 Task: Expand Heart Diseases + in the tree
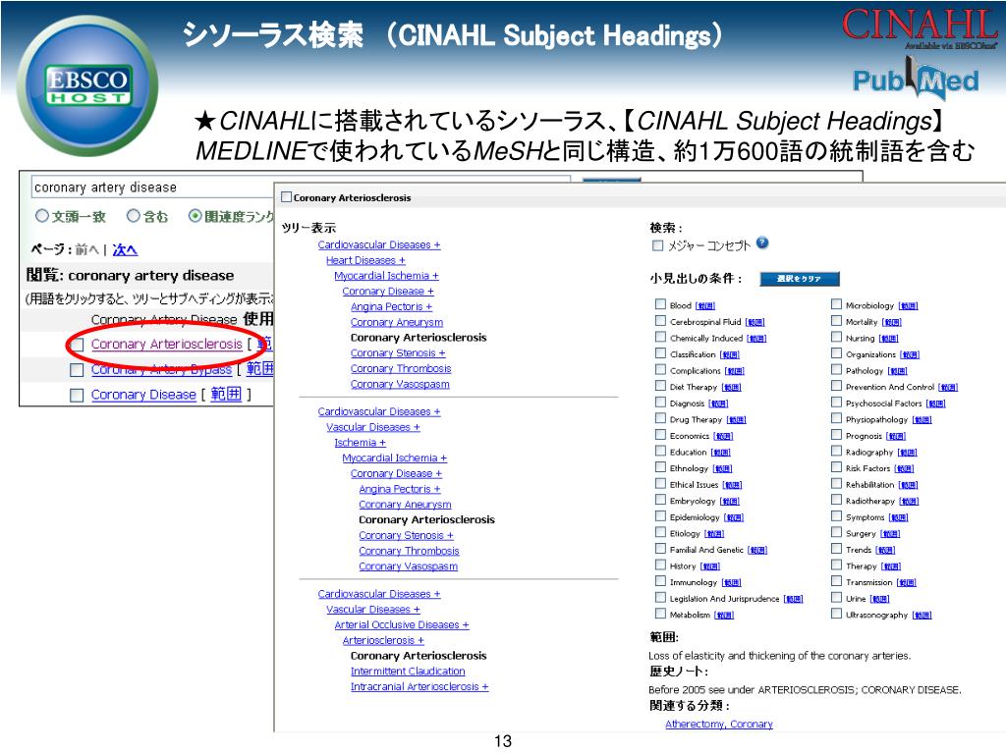pos(365,260)
